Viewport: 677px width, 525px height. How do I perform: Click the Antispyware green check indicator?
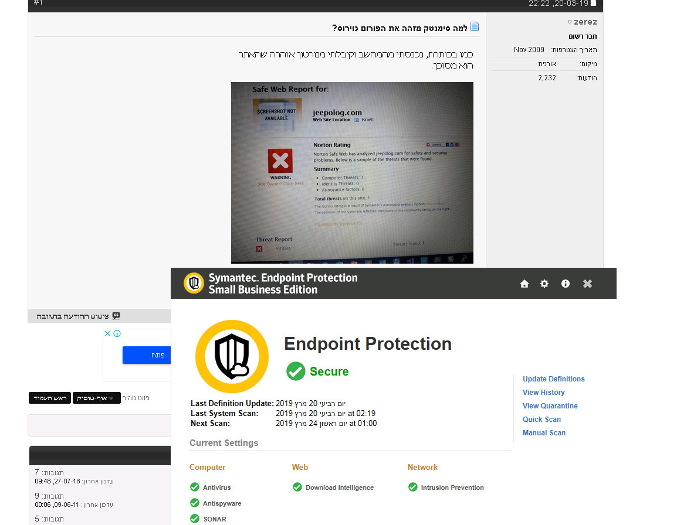195,503
